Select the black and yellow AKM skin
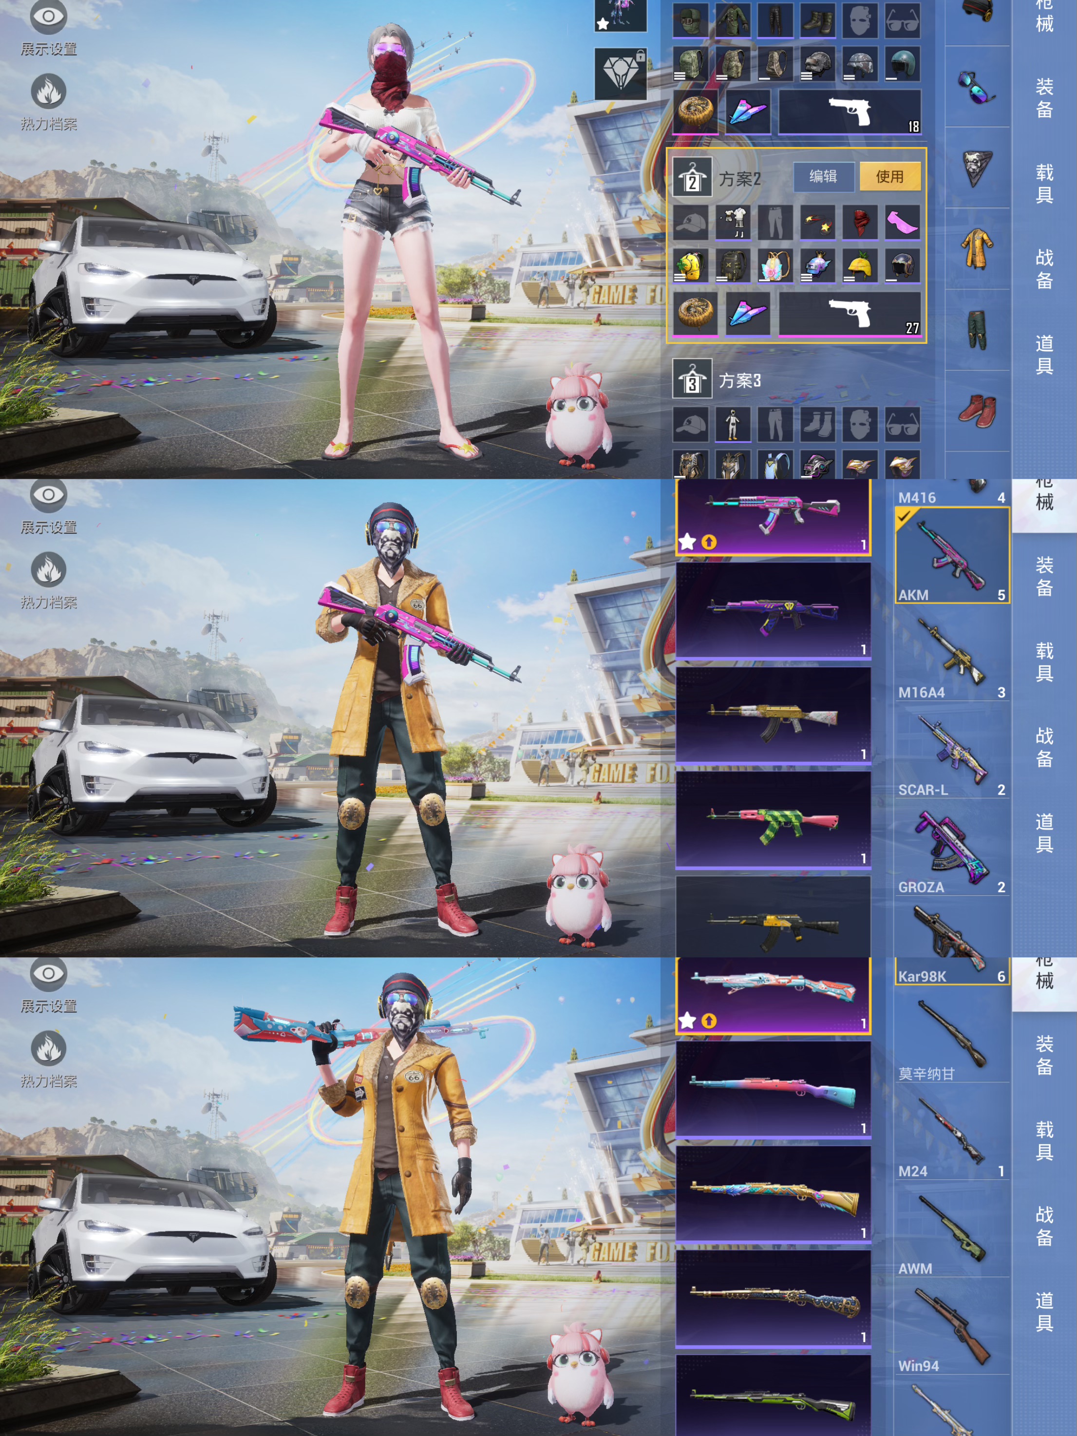 point(773,917)
